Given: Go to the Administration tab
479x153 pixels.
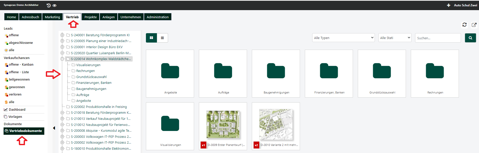Looking at the screenshot, I should click(157, 17).
